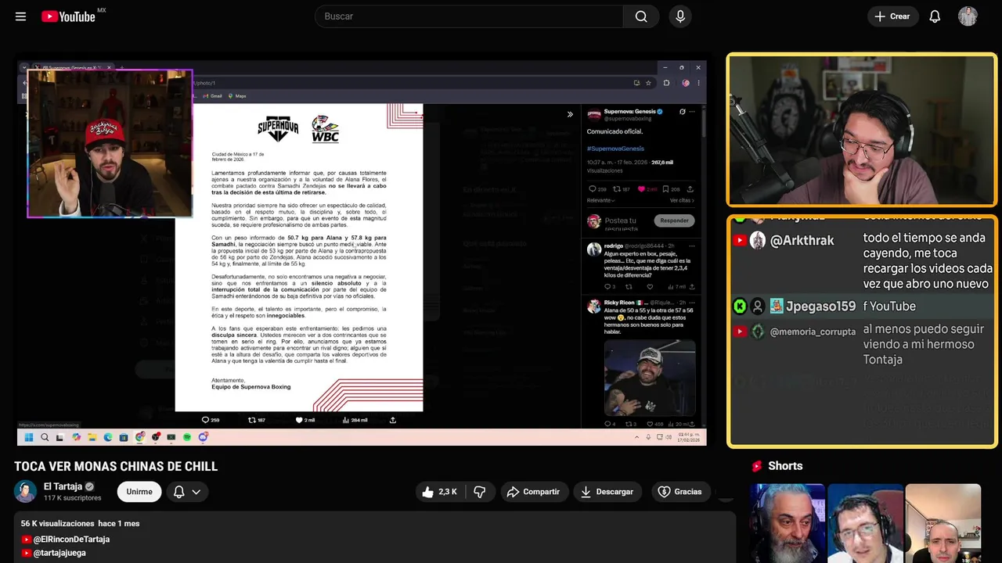Click the Unirme membership button
Image resolution: width=1002 pixels, height=563 pixels.
tap(139, 492)
